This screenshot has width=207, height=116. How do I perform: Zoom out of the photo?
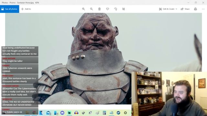click(91, 9)
